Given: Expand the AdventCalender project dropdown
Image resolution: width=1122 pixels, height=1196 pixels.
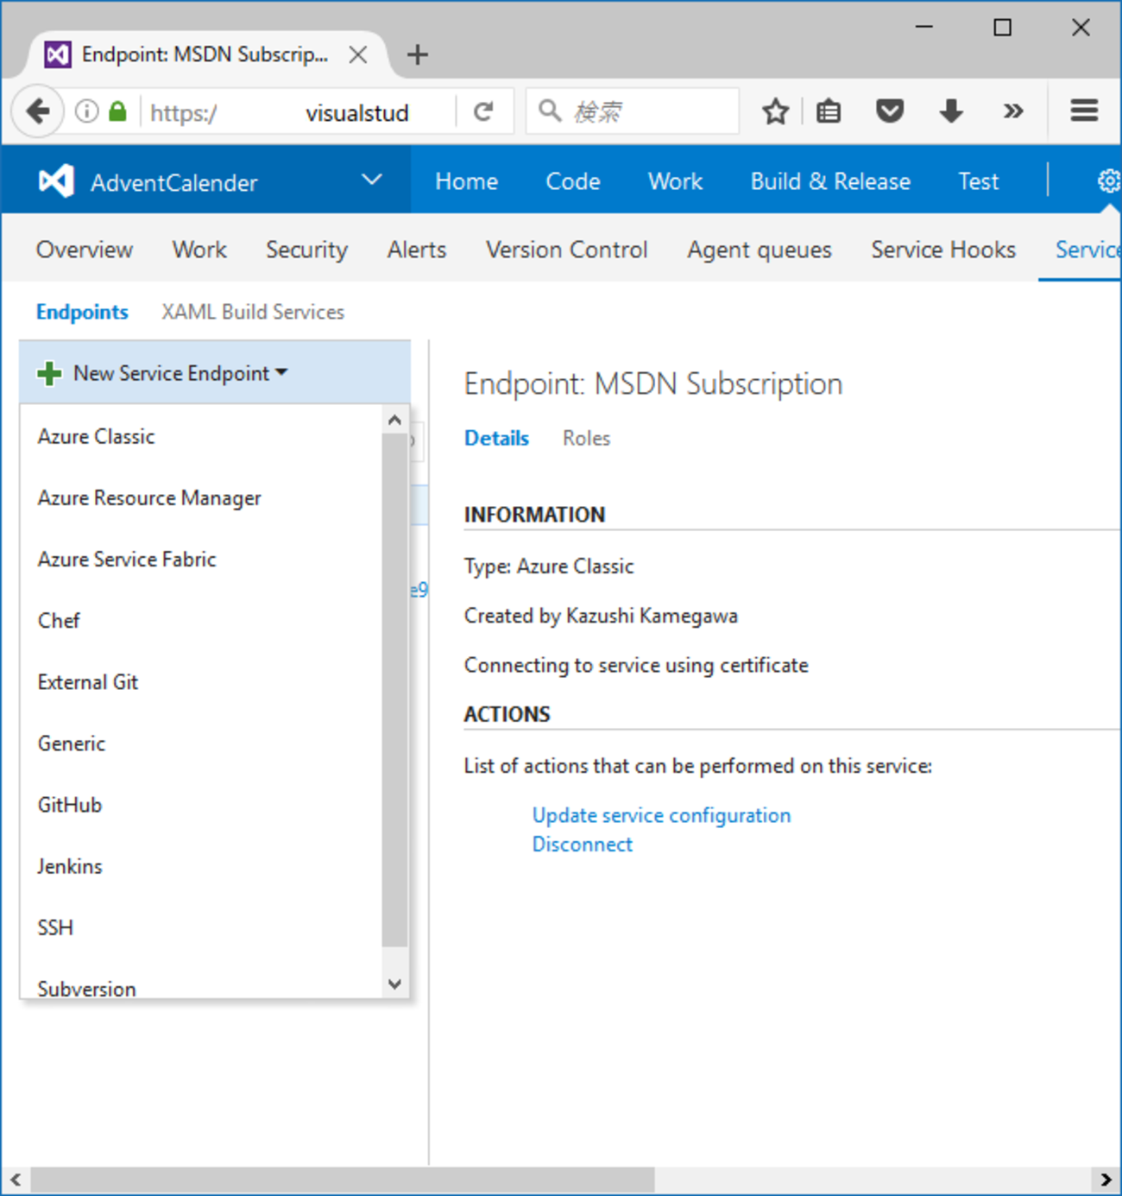Looking at the screenshot, I should (x=371, y=180).
